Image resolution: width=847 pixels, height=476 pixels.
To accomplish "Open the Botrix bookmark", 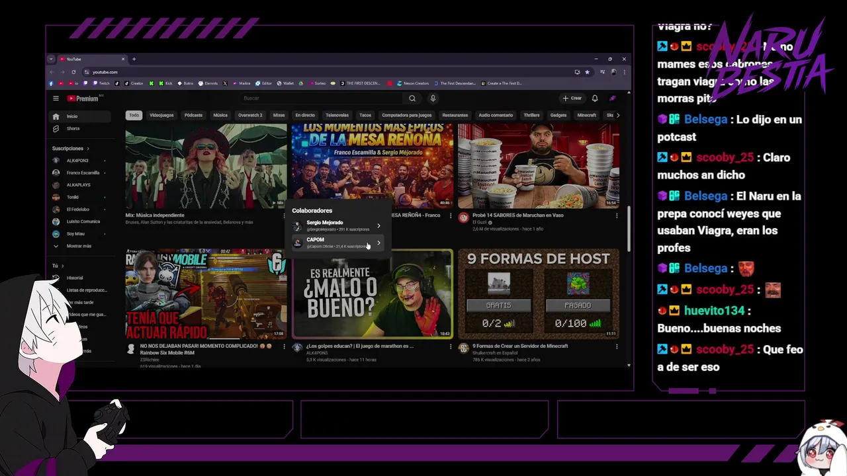I will pyautogui.click(x=186, y=83).
